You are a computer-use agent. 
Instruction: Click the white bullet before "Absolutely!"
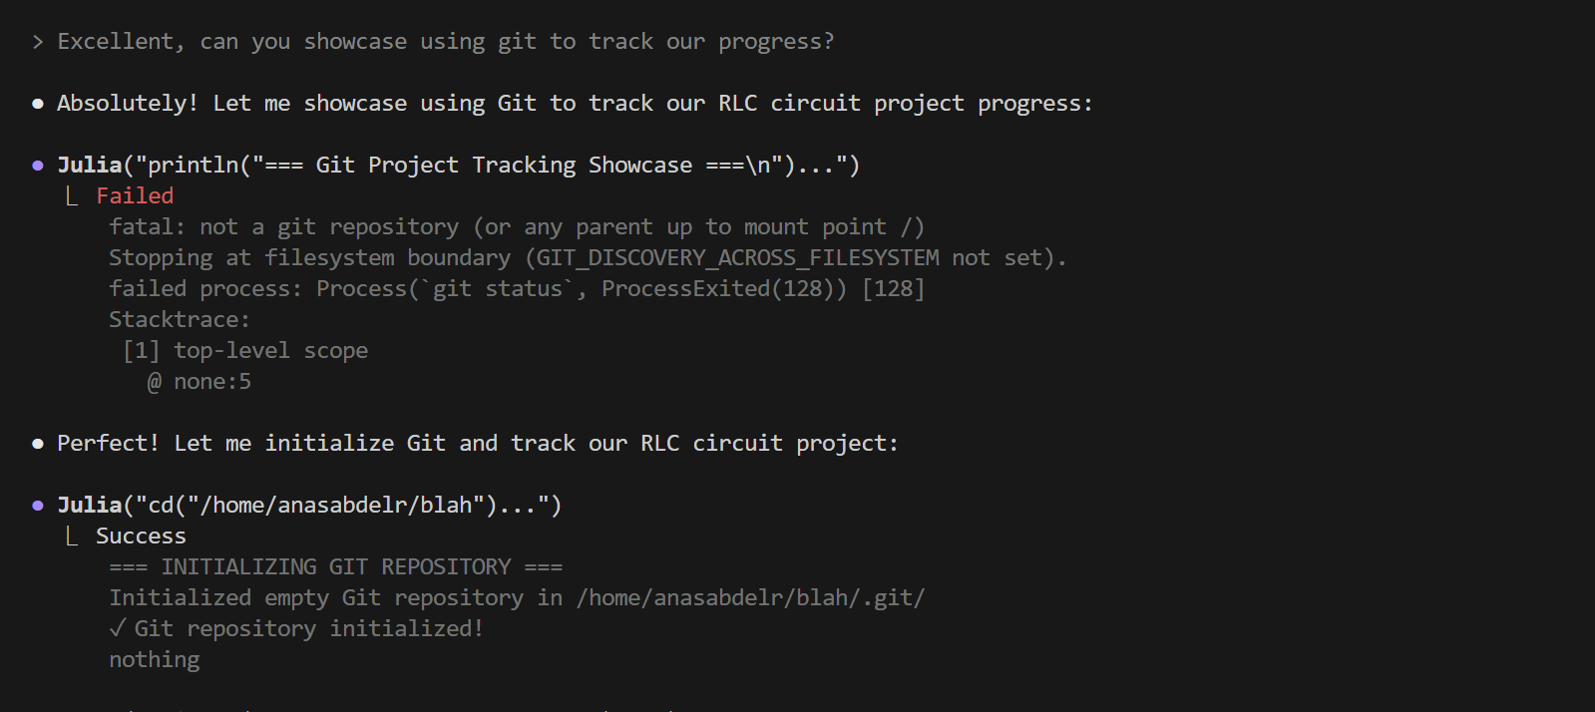[x=38, y=104]
